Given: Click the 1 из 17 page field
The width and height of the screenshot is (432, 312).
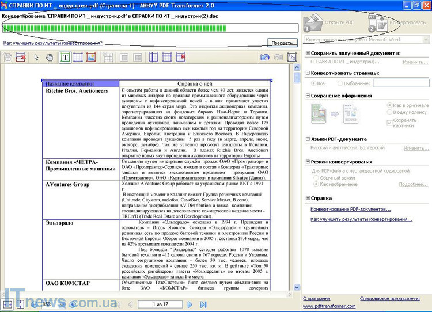Looking at the screenshot, I should tap(160, 305).
